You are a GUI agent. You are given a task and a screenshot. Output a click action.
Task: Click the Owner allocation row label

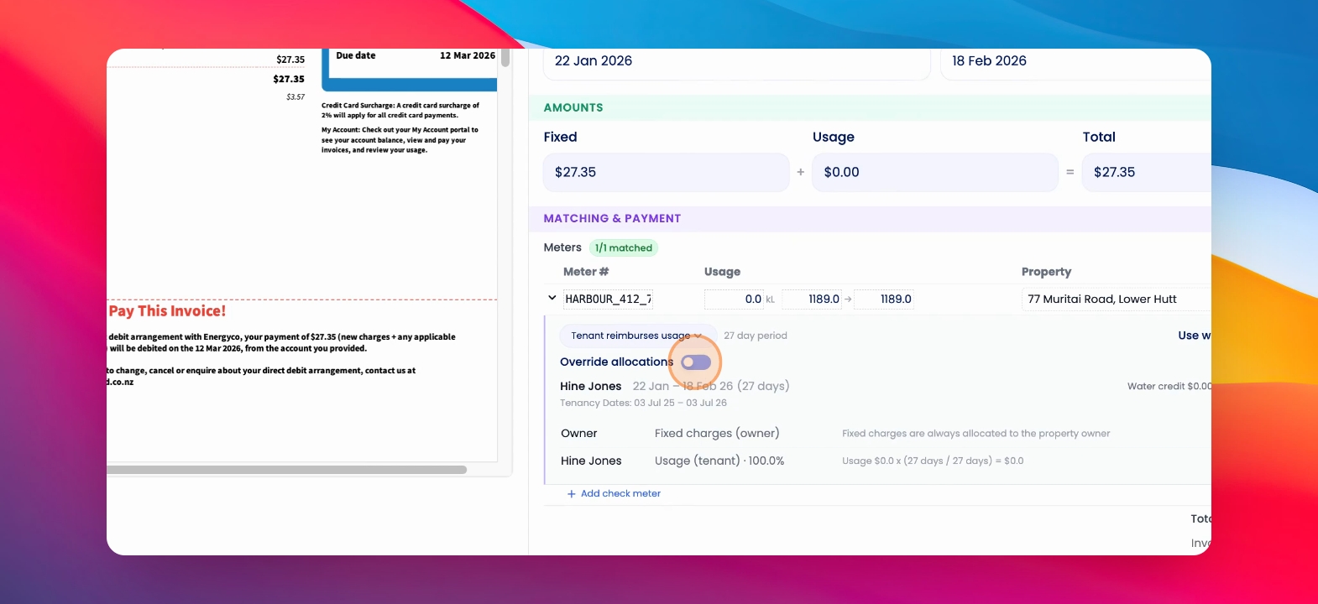[579, 434]
